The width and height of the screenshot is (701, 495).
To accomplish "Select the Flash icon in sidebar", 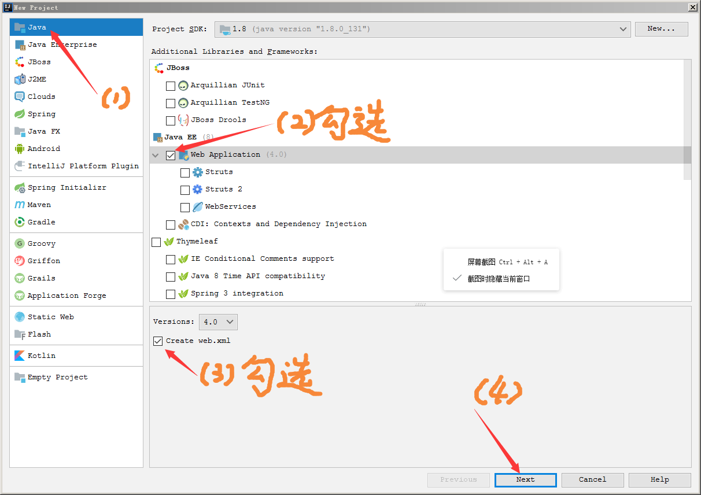I will [x=20, y=334].
